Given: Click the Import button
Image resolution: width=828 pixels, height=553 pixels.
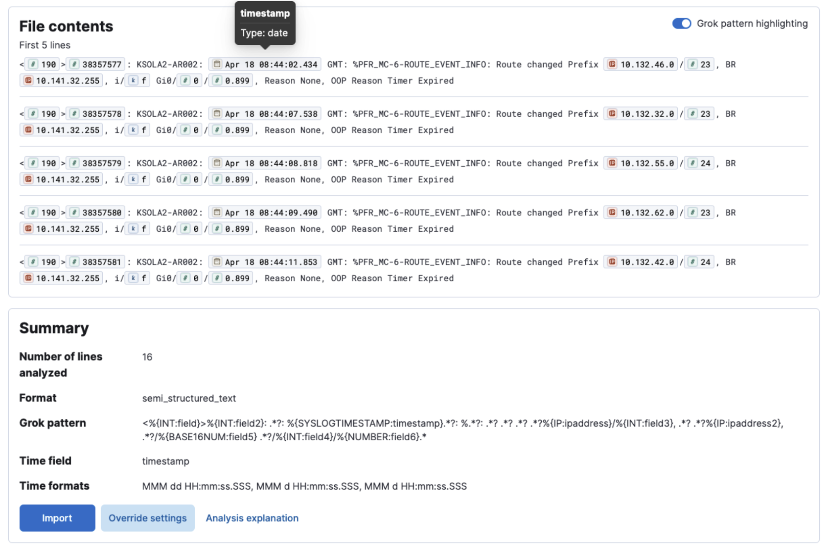Looking at the screenshot, I should click(57, 518).
